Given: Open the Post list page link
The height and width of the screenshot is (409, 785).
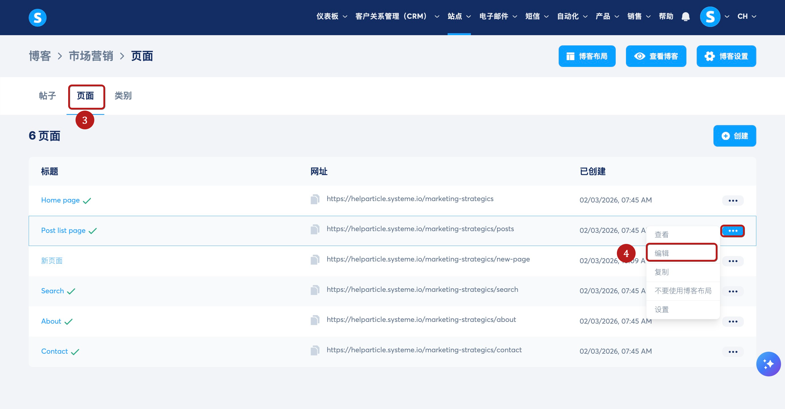Looking at the screenshot, I should pyautogui.click(x=63, y=230).
